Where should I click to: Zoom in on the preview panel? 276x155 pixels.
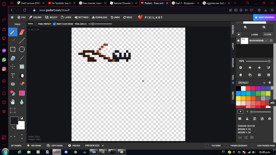coord(245,27)
